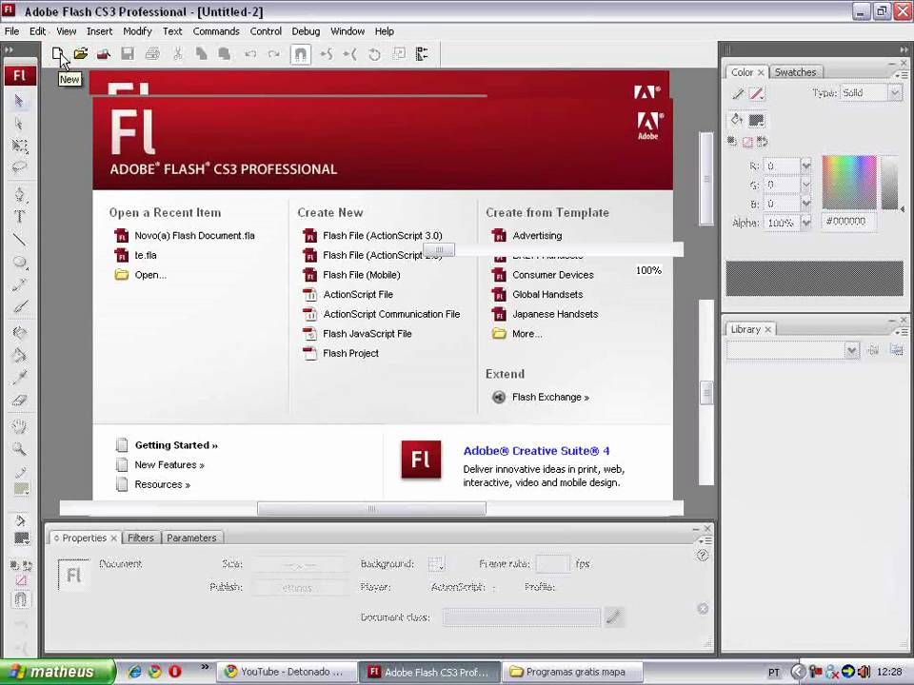Screen dimensions: 914x685
Task: Select the Free Transform tool
Action: tap(19, 145)
